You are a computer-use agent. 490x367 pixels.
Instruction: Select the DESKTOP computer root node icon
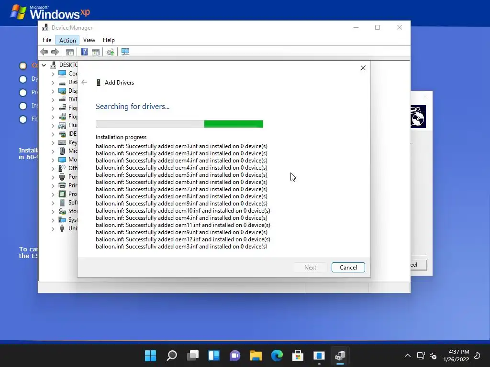click(53, 65)
